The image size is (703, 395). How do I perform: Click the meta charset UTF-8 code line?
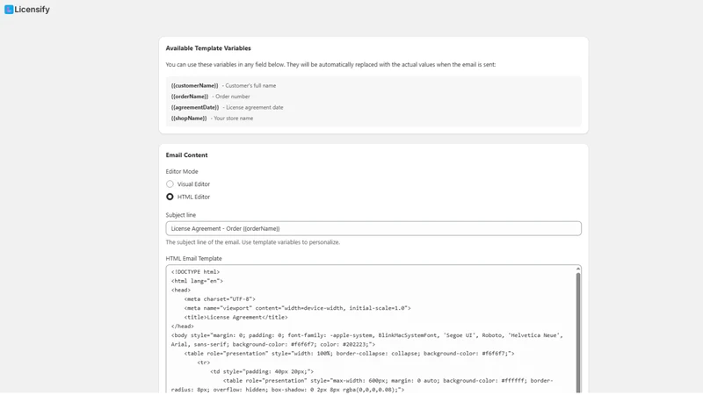(220, 298)
